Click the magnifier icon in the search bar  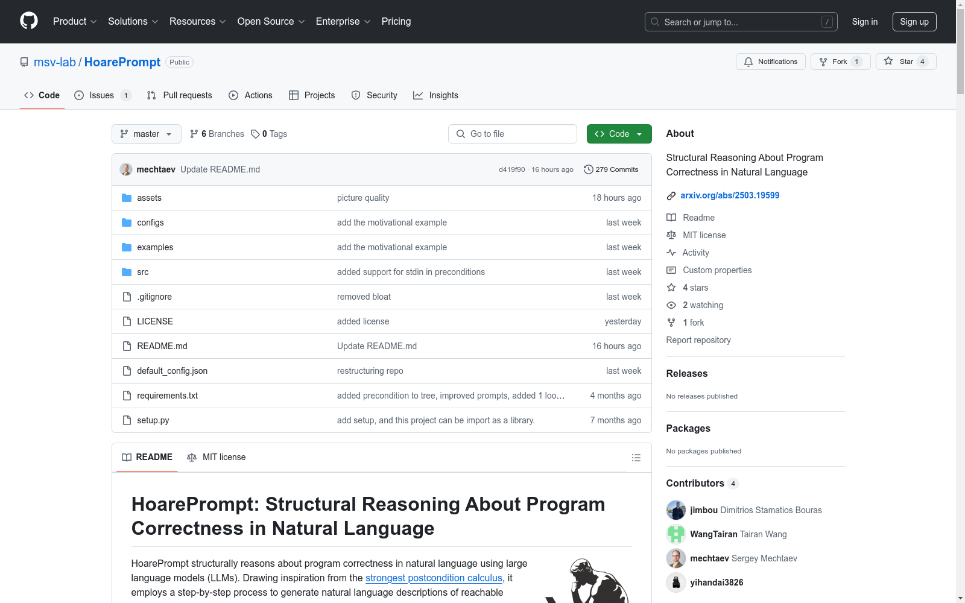point(655,22)
